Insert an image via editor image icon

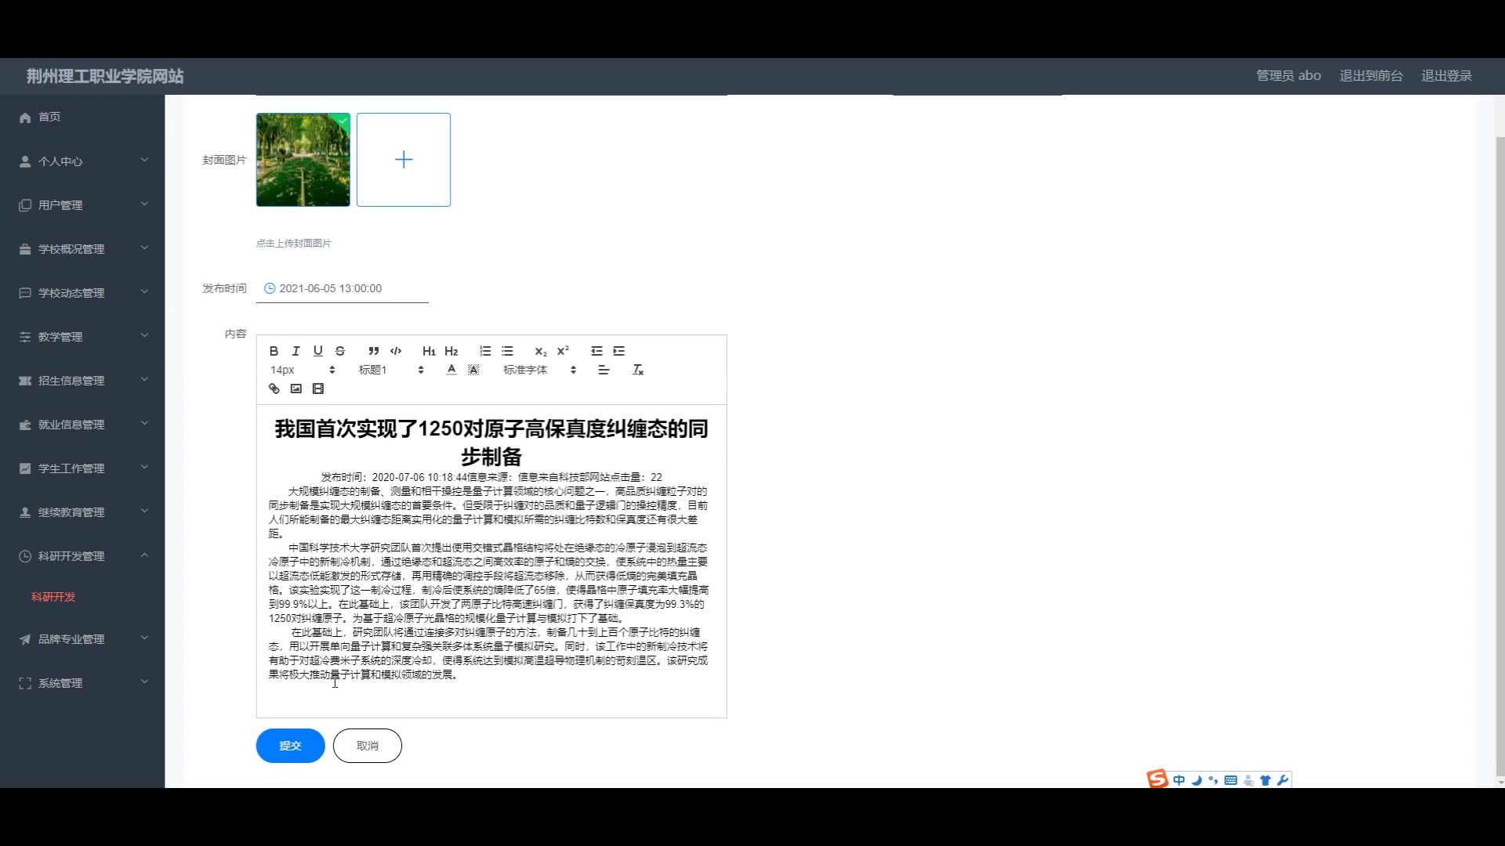[296, 389]
